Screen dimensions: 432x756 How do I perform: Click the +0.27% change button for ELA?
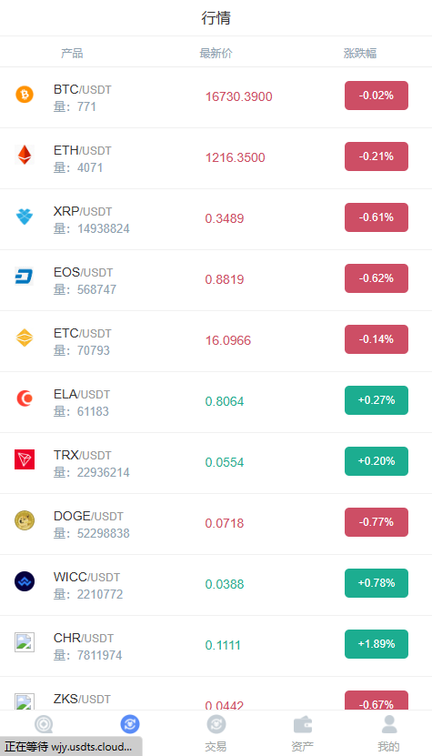[x=377, y=400]
